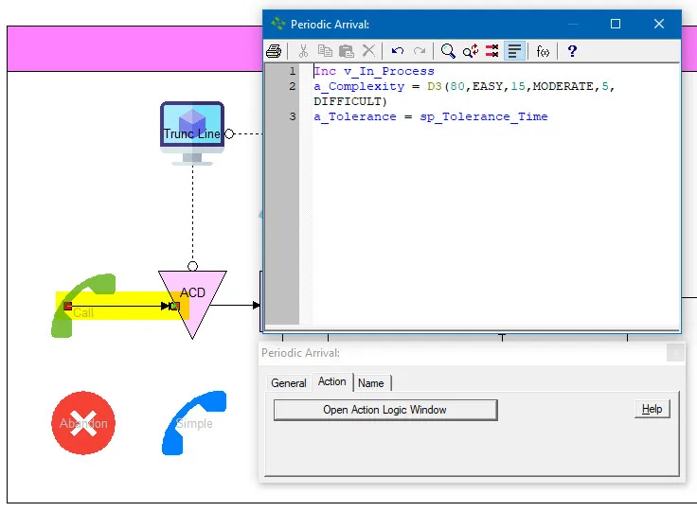Image resolution: width=697 pixels, height=512 pixels.
Task: Toggle the word wrap lines icon
Action: [515, 51]
